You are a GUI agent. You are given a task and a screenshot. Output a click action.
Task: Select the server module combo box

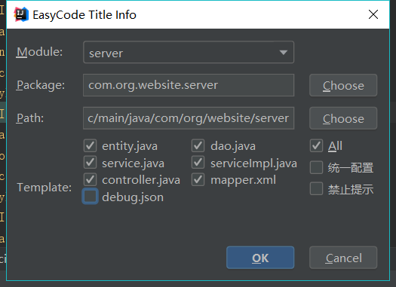coord(189,52)
